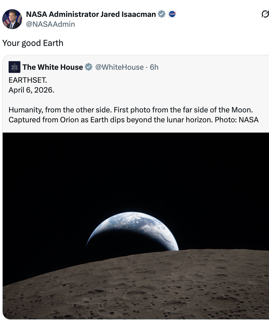Click the verified badge next to The White House
The height and width of the screenshot is (324, 269).
88,67
